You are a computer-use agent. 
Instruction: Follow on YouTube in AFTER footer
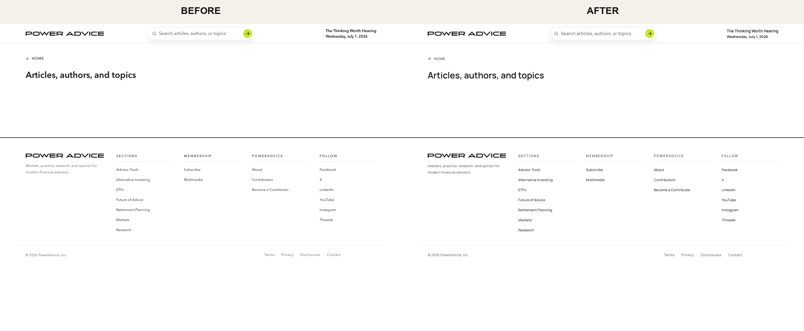tap(728, 200)
